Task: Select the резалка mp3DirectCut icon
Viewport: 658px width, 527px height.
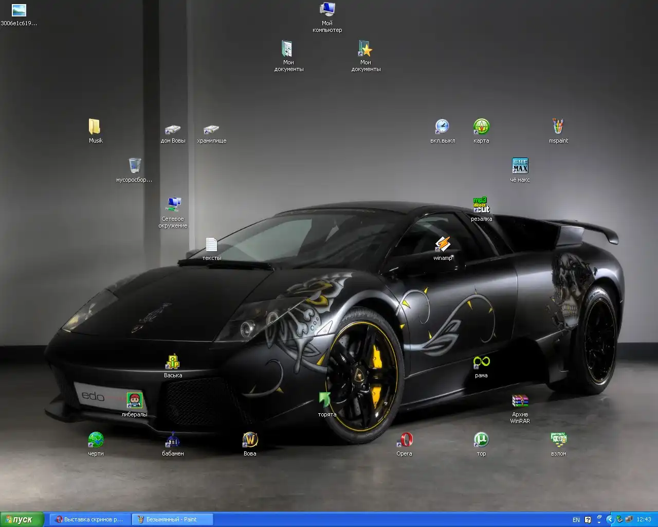Action: tap(481, 205)
